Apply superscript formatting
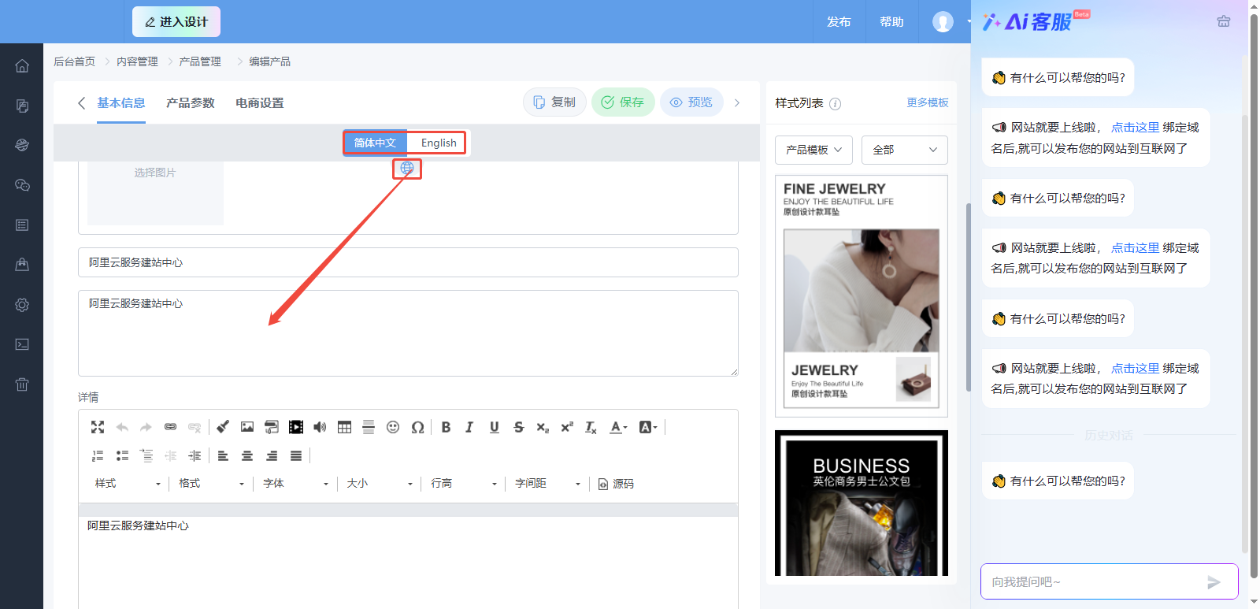Image resolution: width=1260 pixels, height=609 pixels. (x=567, y=427)
